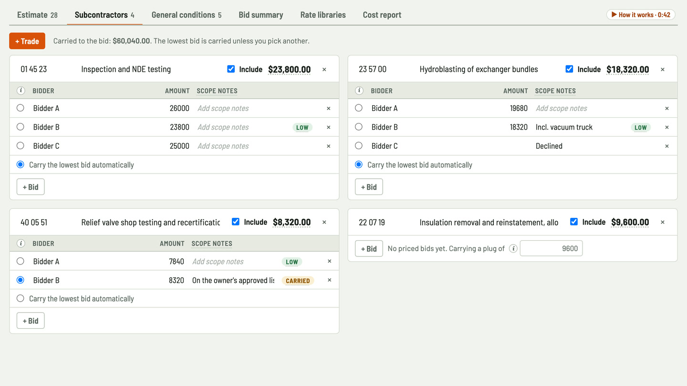Delete Bidder B's 18320 hydroblasting bid
Image resolution: width=687 pixels, height=386 pixels.
(667, 127)
